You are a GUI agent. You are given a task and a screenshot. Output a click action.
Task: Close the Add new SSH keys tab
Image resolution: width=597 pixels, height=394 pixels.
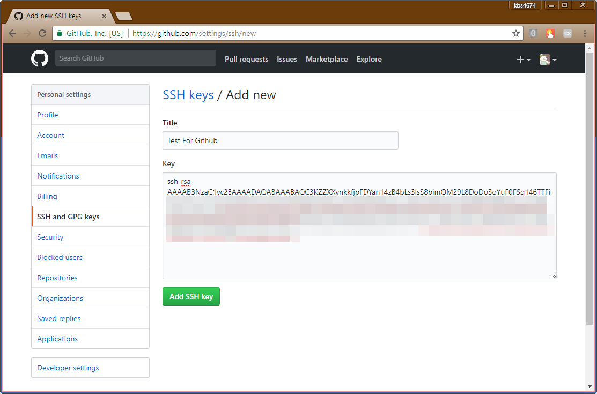coord(104,16)
